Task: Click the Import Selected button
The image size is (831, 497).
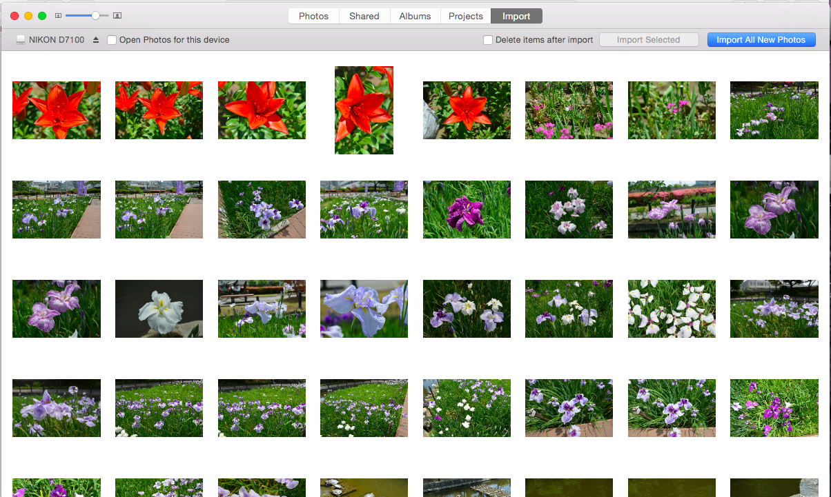Action: pos(649,40)
